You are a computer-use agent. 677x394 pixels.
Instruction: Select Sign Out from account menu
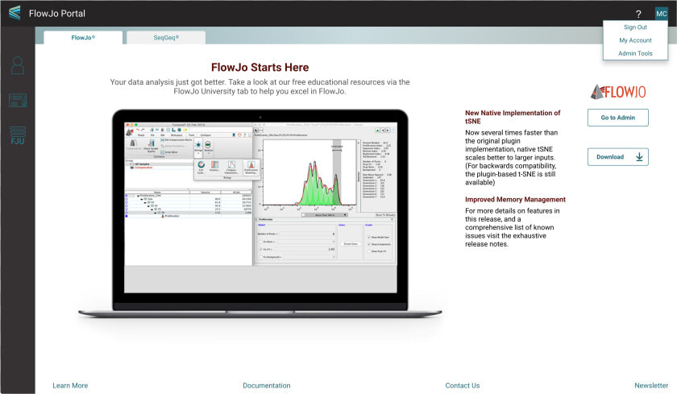pos(635,27)
